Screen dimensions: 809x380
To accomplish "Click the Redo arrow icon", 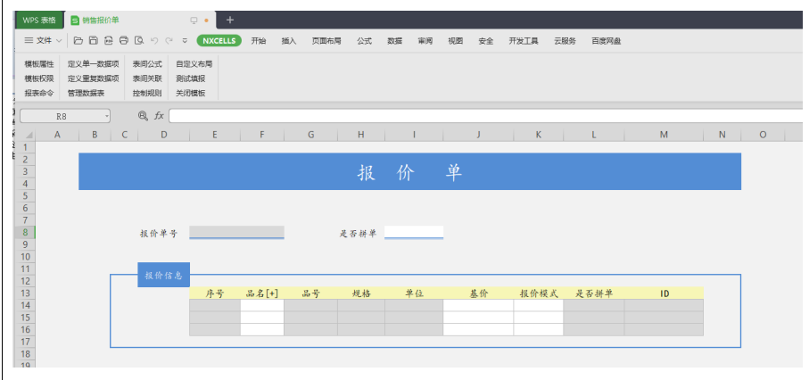I will coord(168,40).
